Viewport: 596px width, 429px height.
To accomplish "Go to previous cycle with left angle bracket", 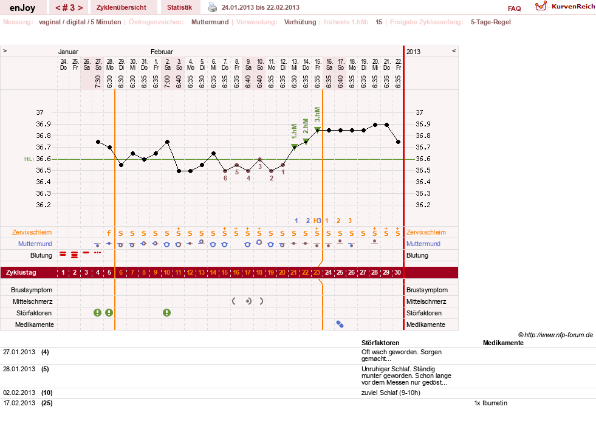I will click(x=58, y=8).
